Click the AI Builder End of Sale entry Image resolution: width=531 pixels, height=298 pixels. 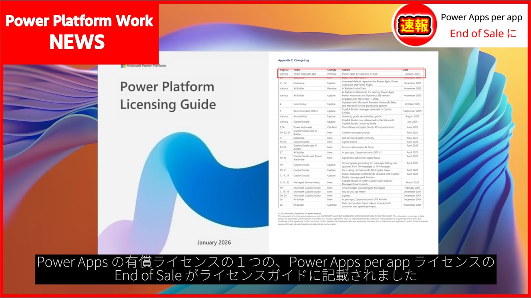click(x=353, y=89)
